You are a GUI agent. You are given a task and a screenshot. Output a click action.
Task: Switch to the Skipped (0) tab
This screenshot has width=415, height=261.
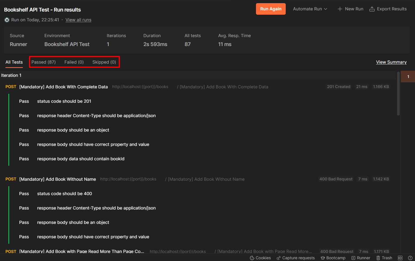[x=104, y=62]
